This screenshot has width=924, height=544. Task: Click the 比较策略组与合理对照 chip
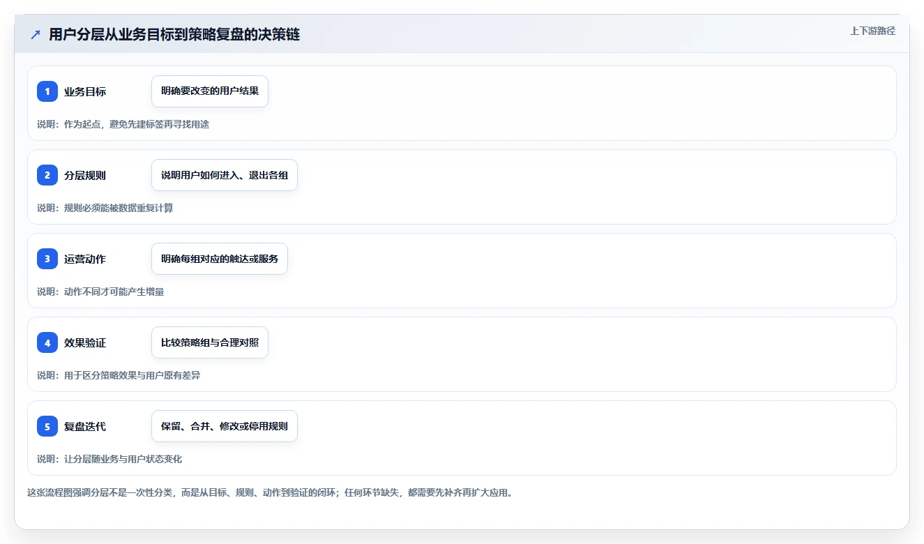click(x=210, y=342)
